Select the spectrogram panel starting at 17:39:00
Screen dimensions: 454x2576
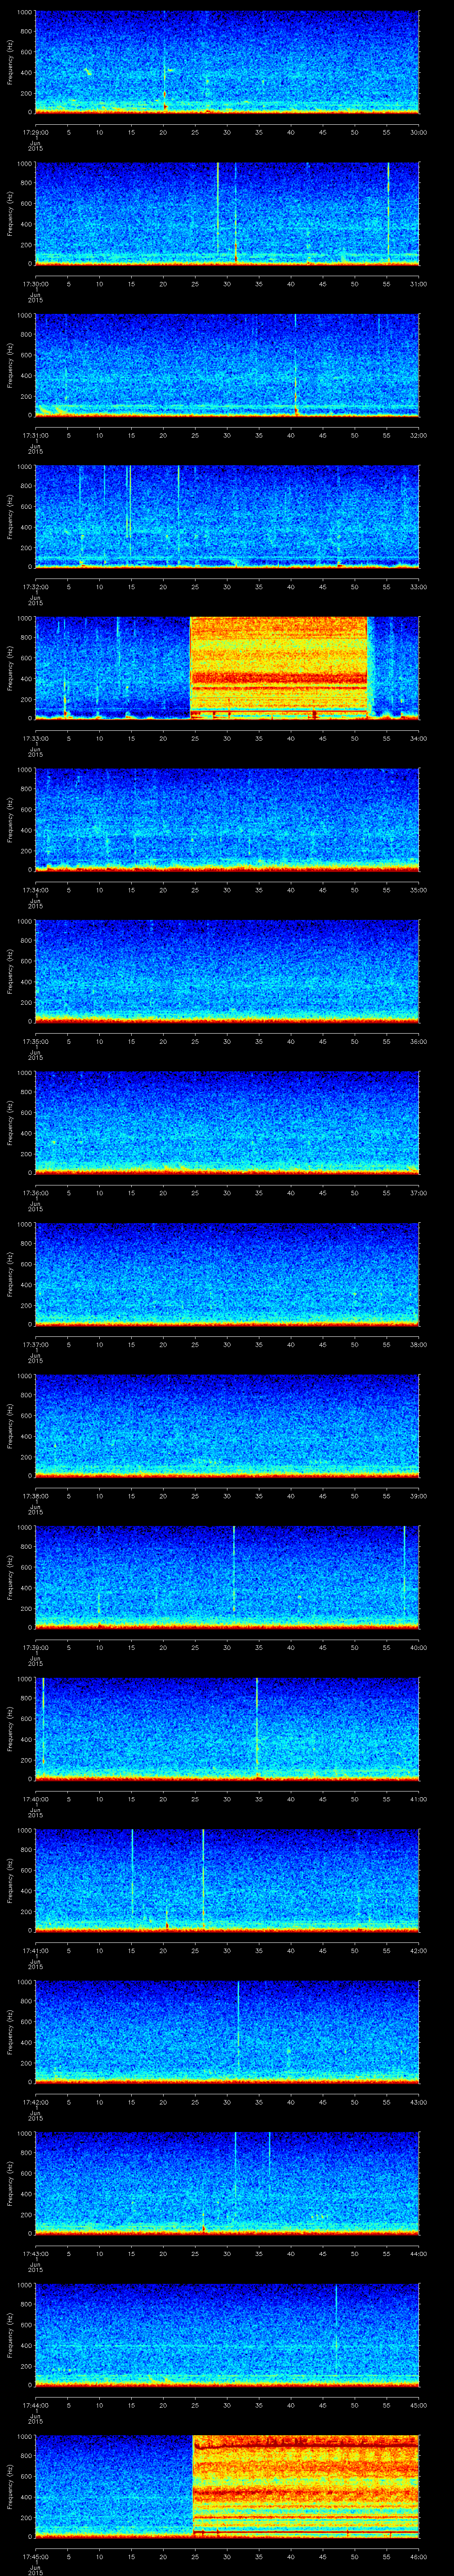click(227, 1577)
